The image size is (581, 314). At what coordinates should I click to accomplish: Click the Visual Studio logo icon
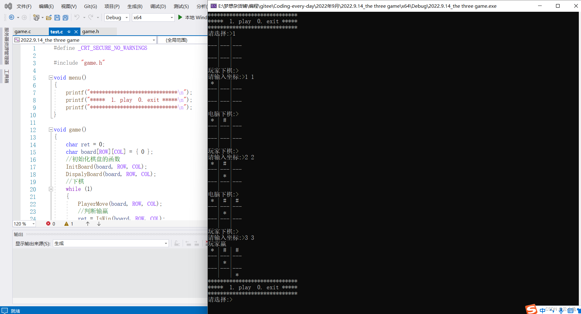tap(8, 6)
